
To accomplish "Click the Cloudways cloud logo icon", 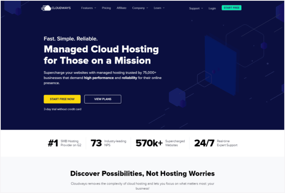I will [x=46, y=8].
